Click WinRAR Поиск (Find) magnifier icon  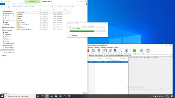115,51
